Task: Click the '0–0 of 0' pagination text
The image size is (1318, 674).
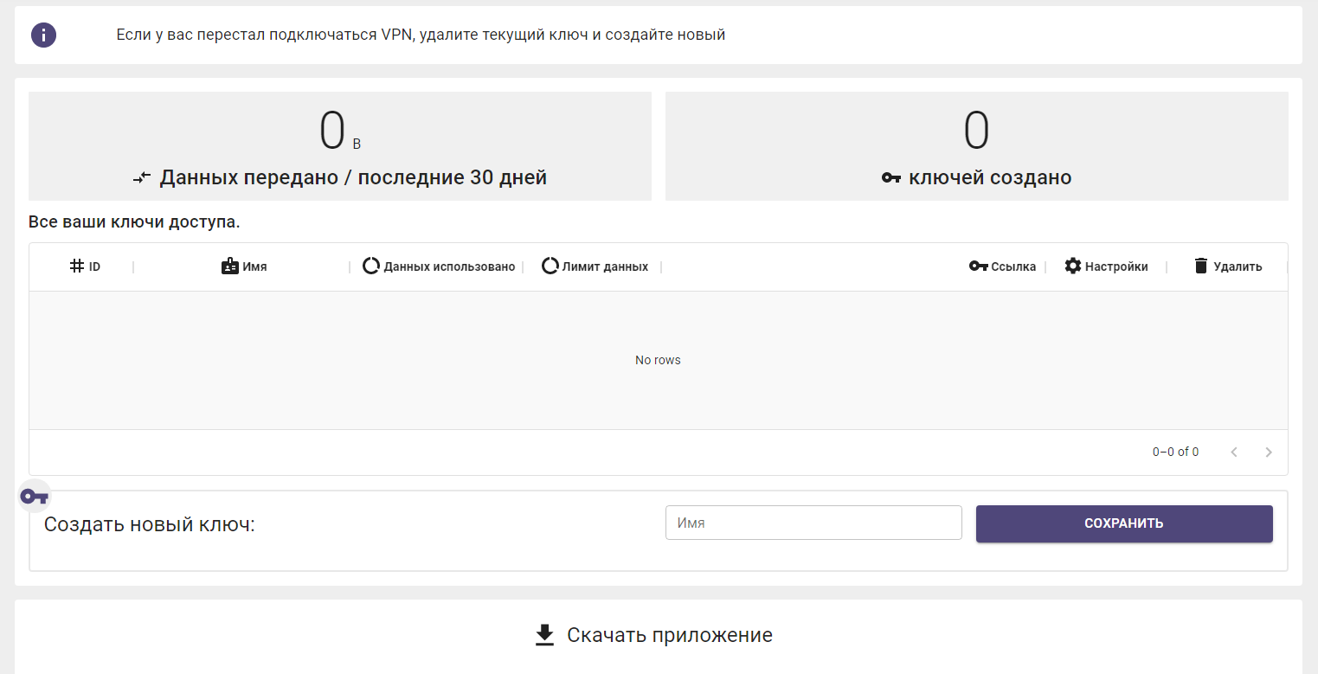Action: [x=1175, y=452]
